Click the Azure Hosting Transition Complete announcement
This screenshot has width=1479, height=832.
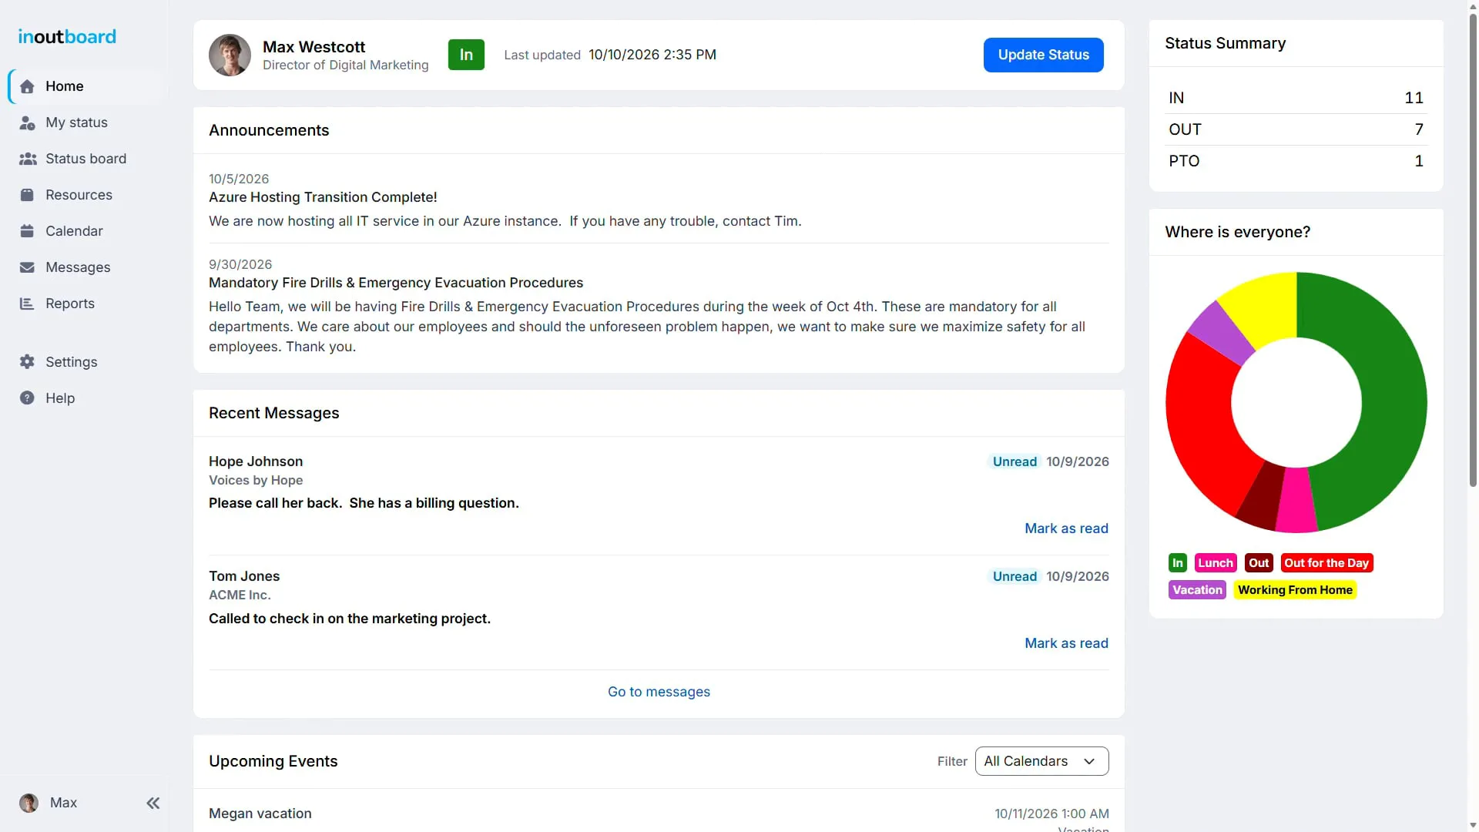pos(323,197)
